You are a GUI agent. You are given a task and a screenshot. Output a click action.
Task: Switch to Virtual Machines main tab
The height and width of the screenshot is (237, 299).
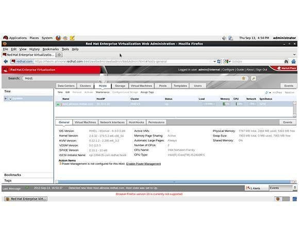pos(141,86)
